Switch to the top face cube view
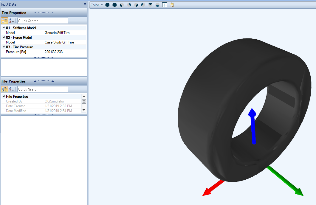316x205 pixels. coord(150,5)
